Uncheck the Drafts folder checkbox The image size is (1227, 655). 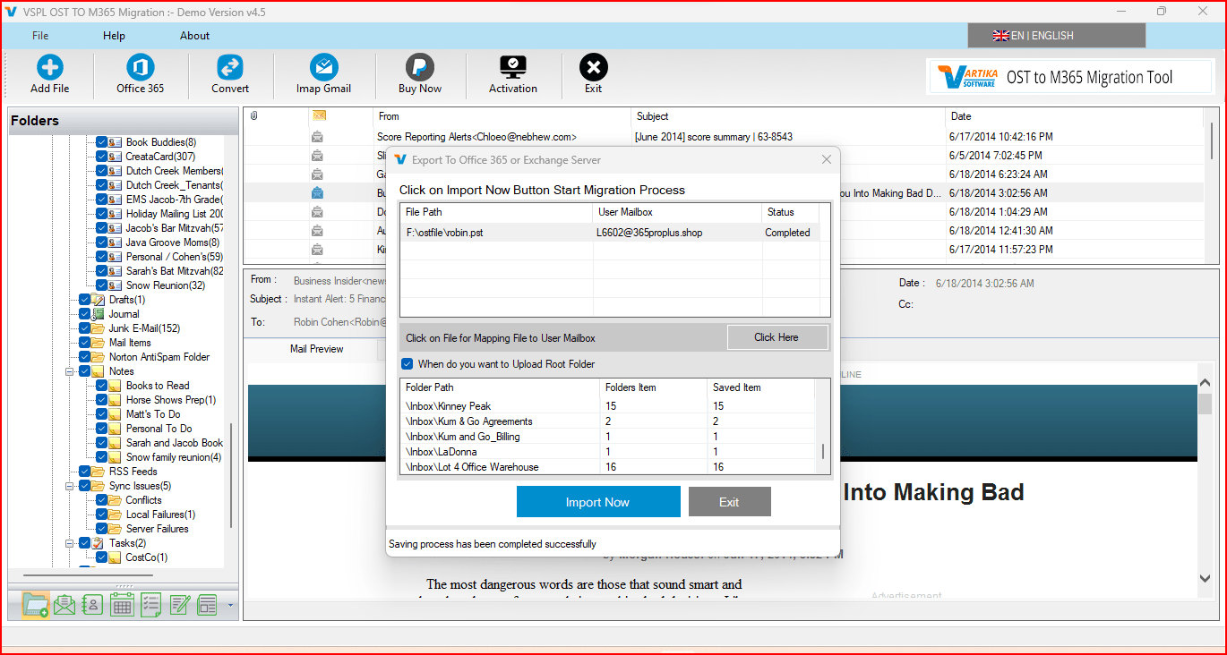(x=85, y=300)
